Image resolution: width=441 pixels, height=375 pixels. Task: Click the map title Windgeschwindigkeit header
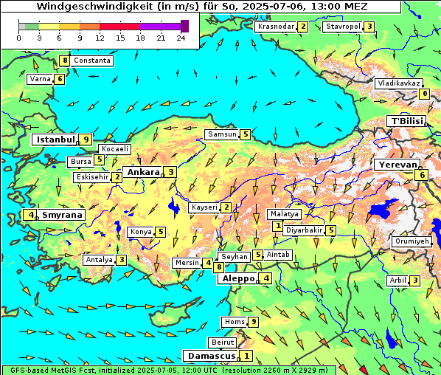coord(201,6)
